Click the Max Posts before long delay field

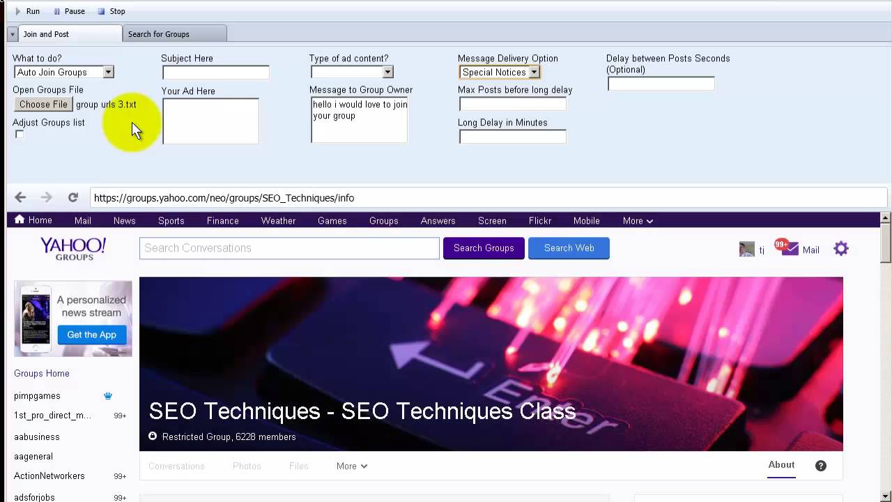pyautogui.click(x=512, y=104)
